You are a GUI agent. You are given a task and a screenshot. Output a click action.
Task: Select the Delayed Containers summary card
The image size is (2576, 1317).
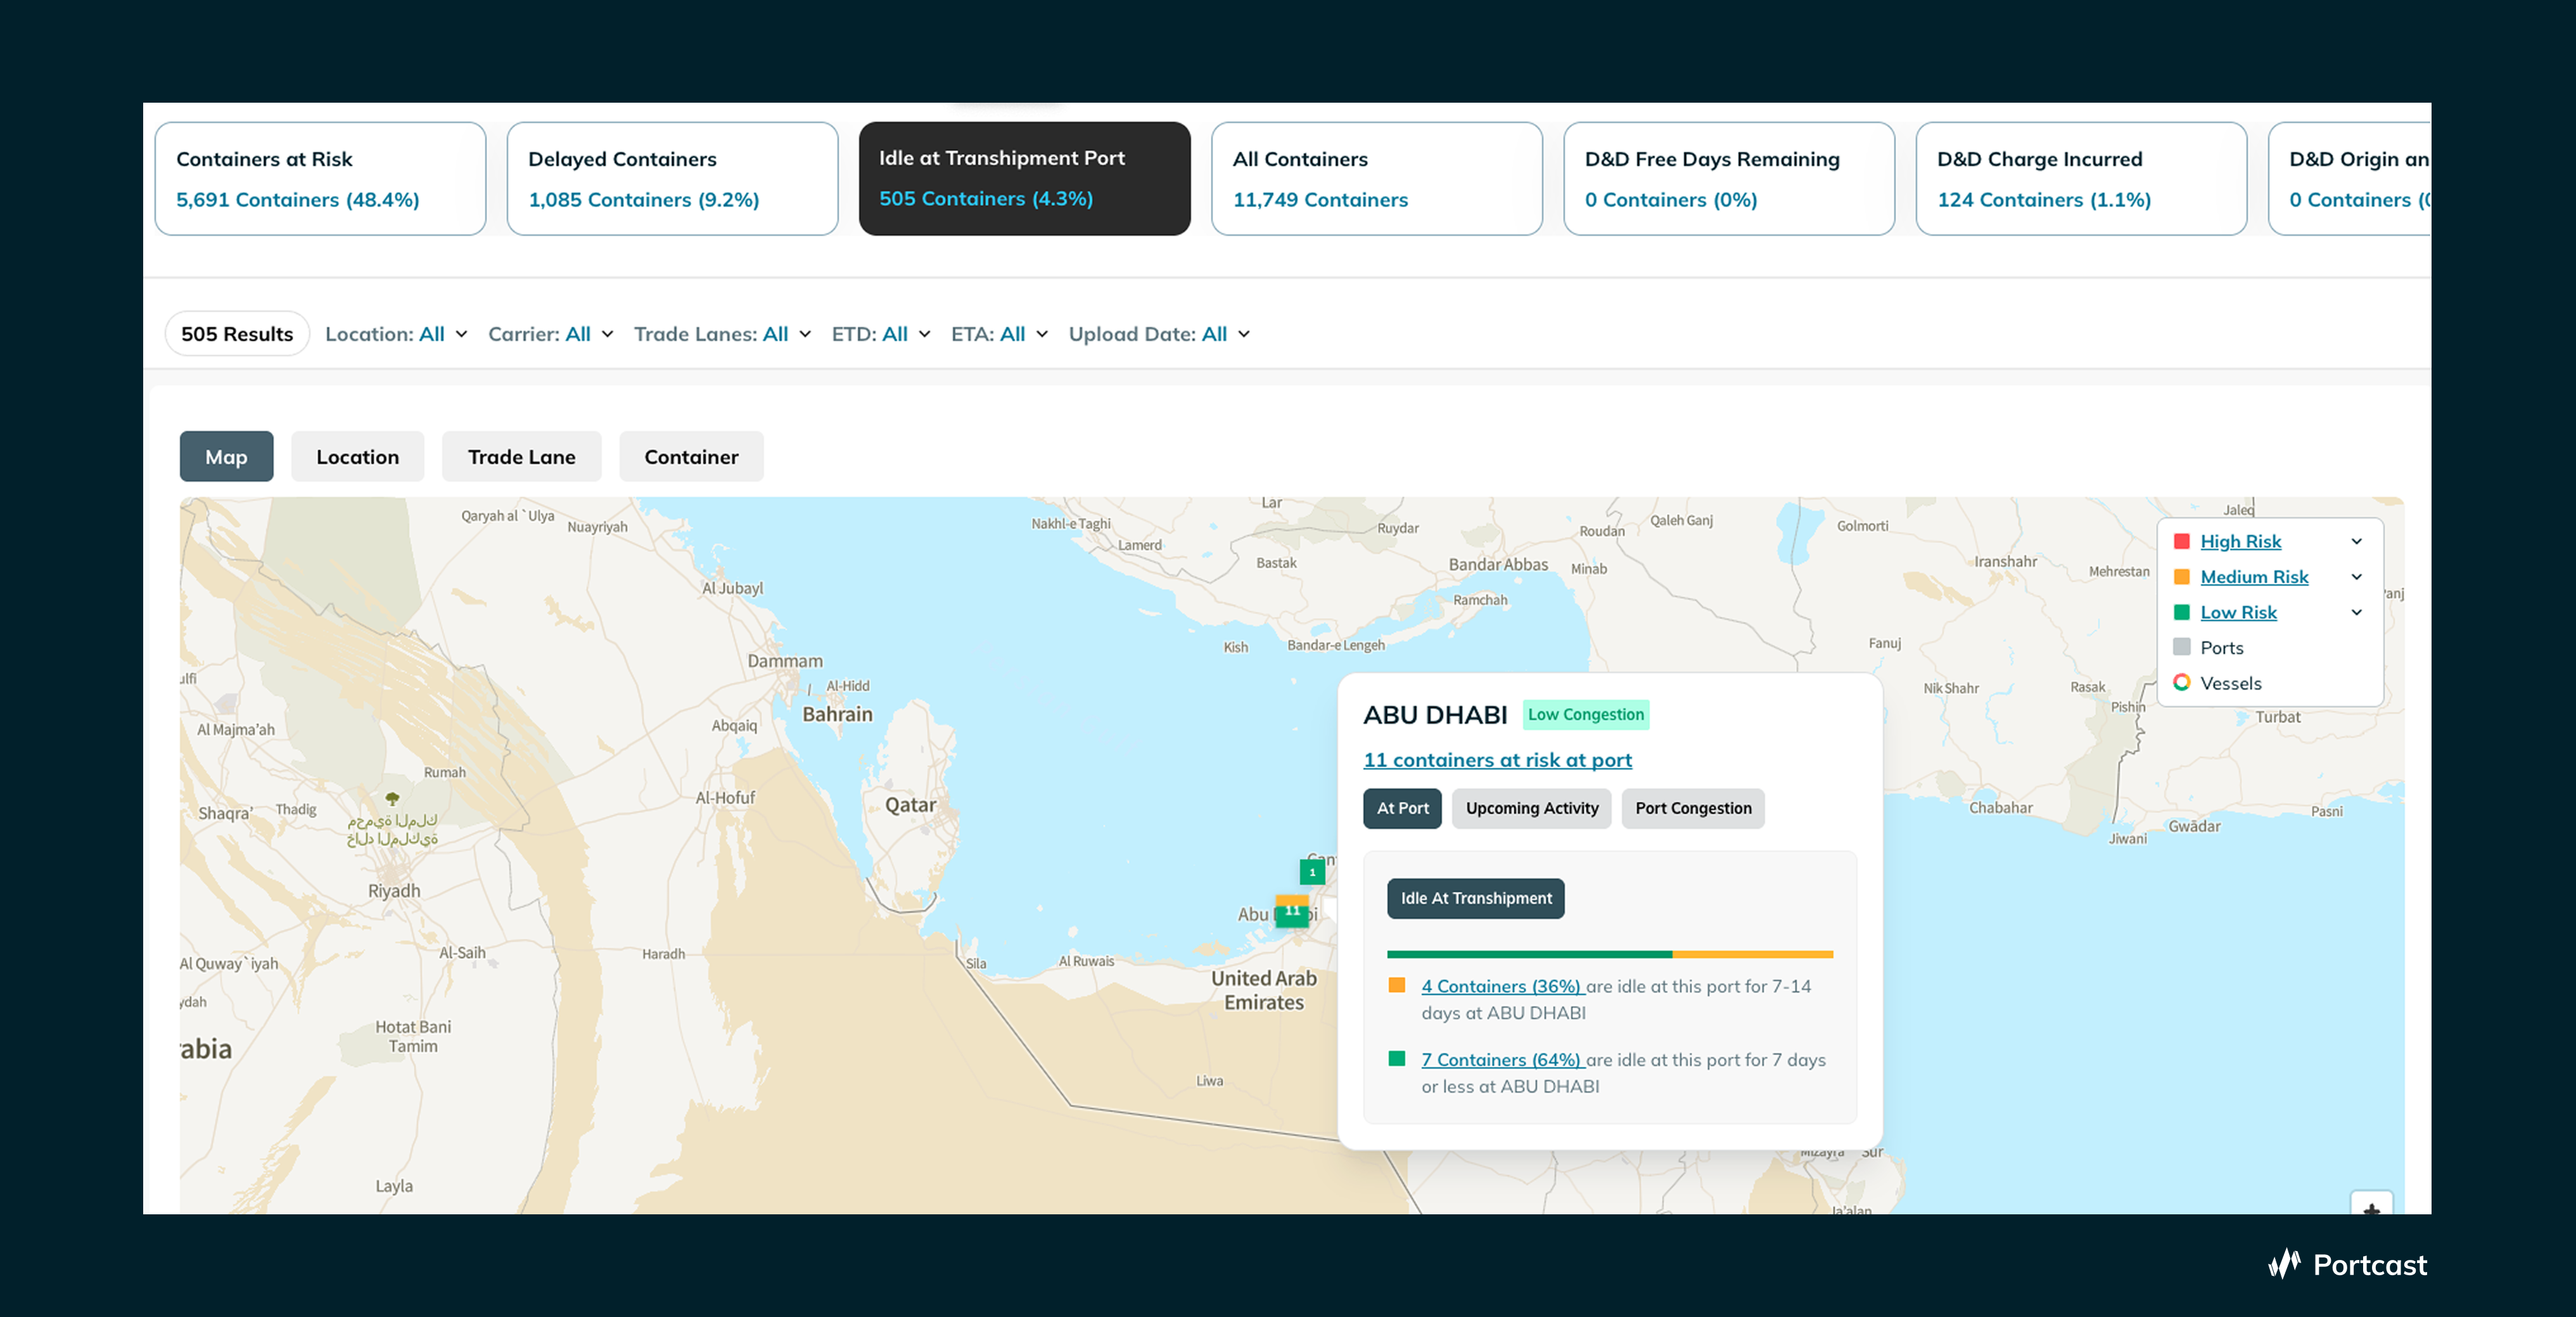(x=672, y=179)
